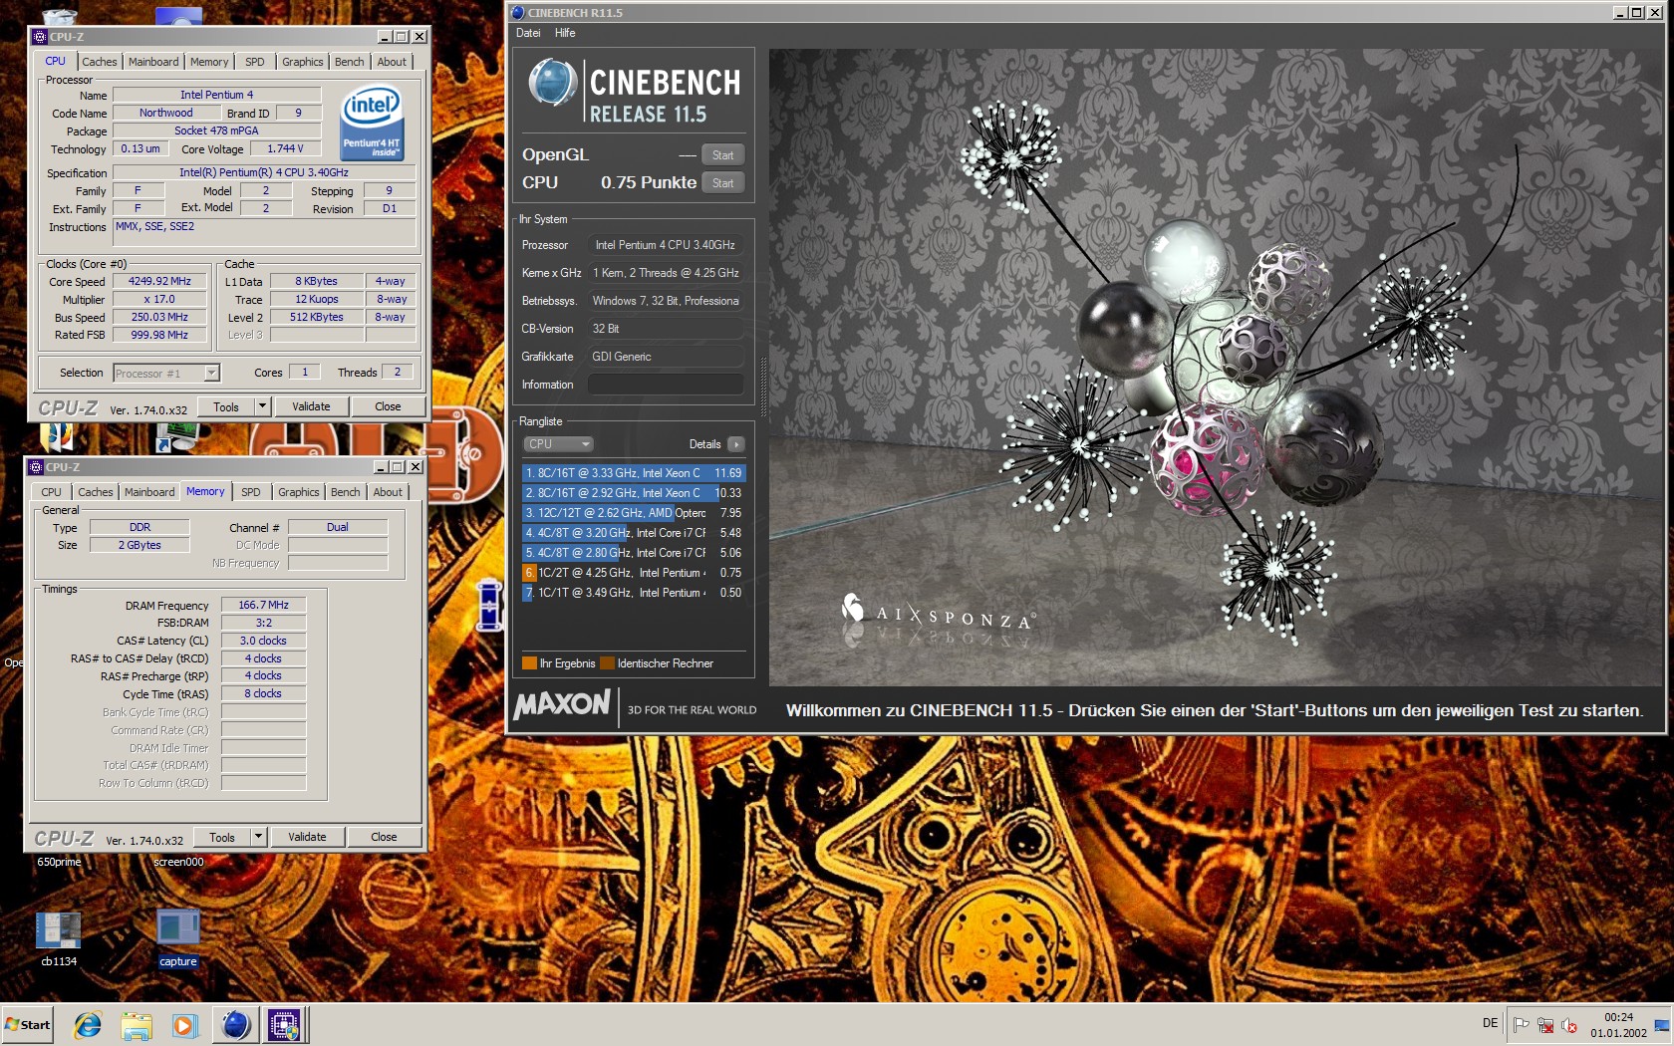Viewport: 1674px width, 1046px height.
Task: Click the DRAM Frequency value 166.7 MHz
Action: tap(263, 605)
